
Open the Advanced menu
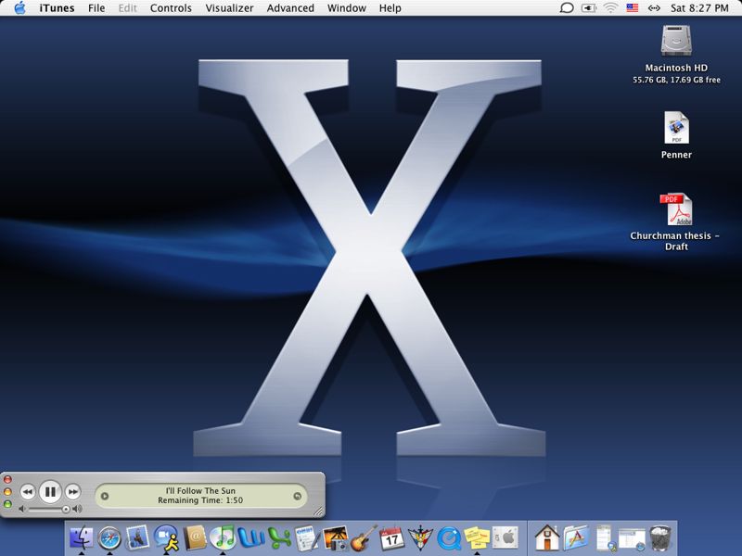coord(290,8)
